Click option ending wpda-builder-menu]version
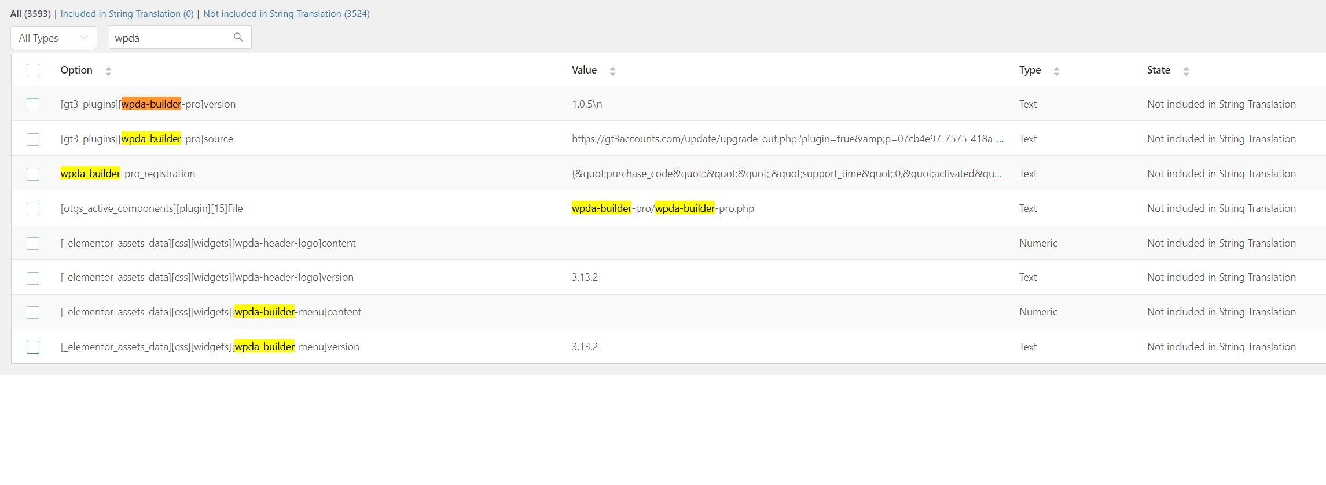 [x=210, y=347]
